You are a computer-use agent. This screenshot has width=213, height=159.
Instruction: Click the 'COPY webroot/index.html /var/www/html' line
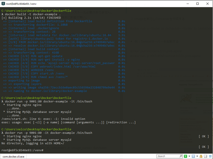point(52,67)
